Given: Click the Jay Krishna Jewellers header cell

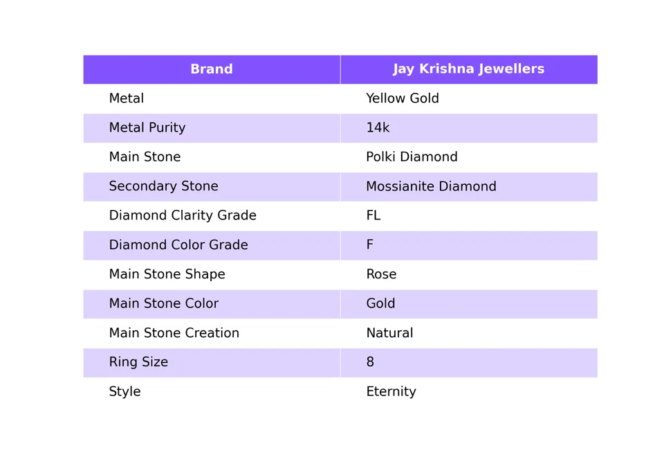Looking at the screenshot, I should 469,69.
